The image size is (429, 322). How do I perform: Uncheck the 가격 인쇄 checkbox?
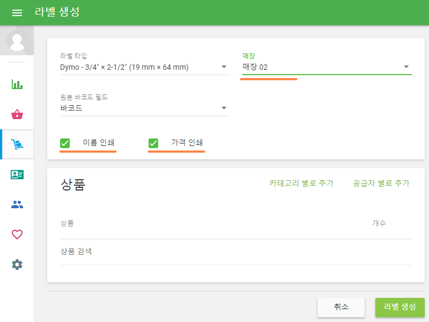(x=153, y=143)
